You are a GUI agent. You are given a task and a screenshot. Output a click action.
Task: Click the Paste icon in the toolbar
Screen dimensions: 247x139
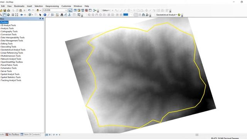[20, 10]
